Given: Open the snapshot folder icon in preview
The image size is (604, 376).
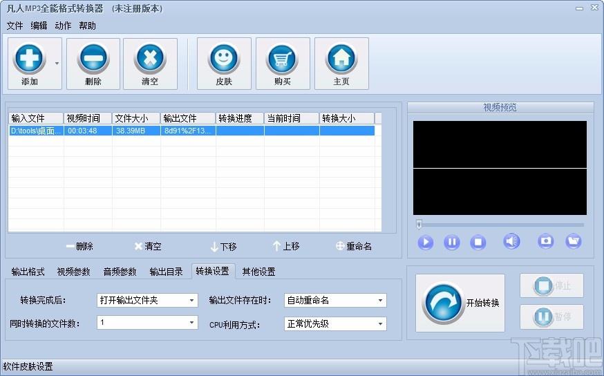Looking at the screenshot, I should (x=573, y=241).
